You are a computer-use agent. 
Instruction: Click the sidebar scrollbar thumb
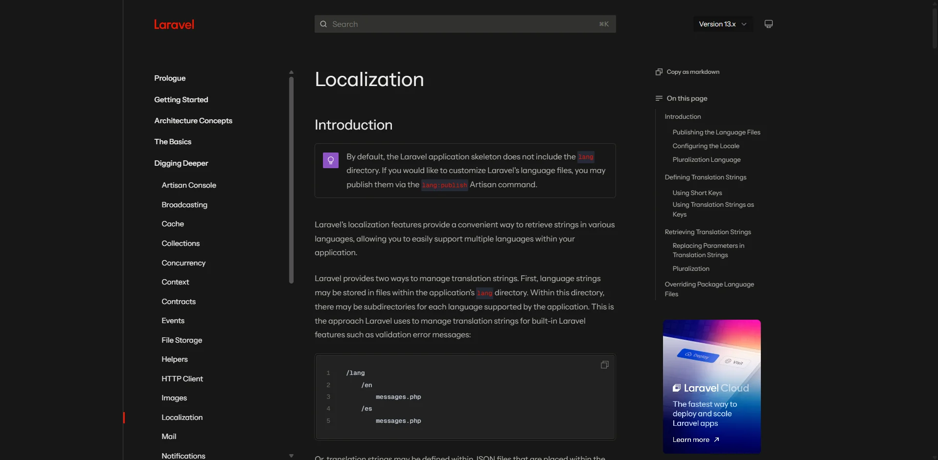[x=291, y=180]
